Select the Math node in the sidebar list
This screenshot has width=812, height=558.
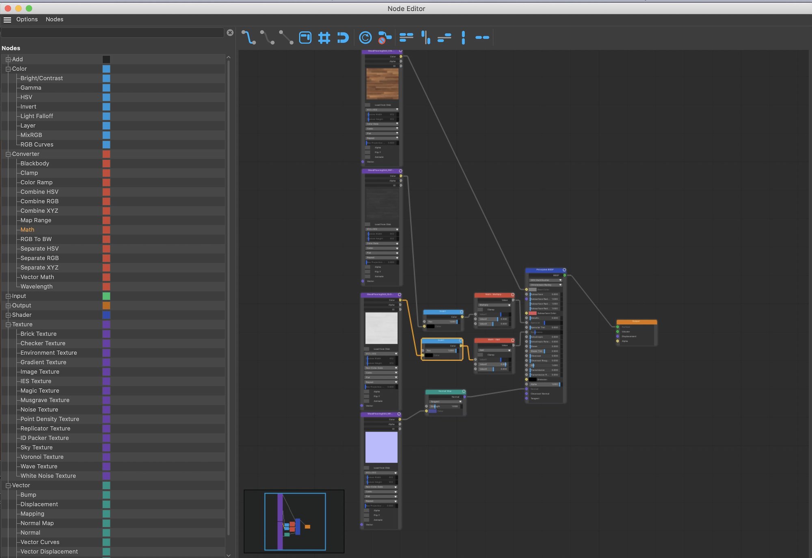(x=27, y=230)
